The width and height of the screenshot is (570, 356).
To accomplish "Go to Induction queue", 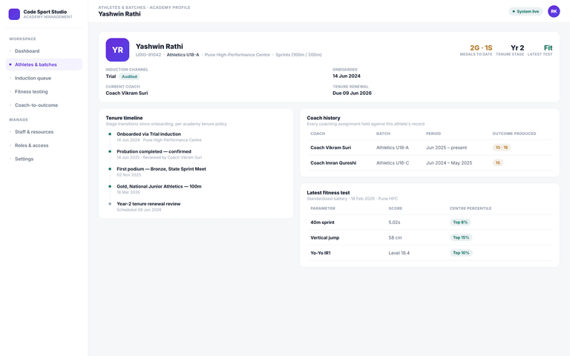I will [44, 78].
